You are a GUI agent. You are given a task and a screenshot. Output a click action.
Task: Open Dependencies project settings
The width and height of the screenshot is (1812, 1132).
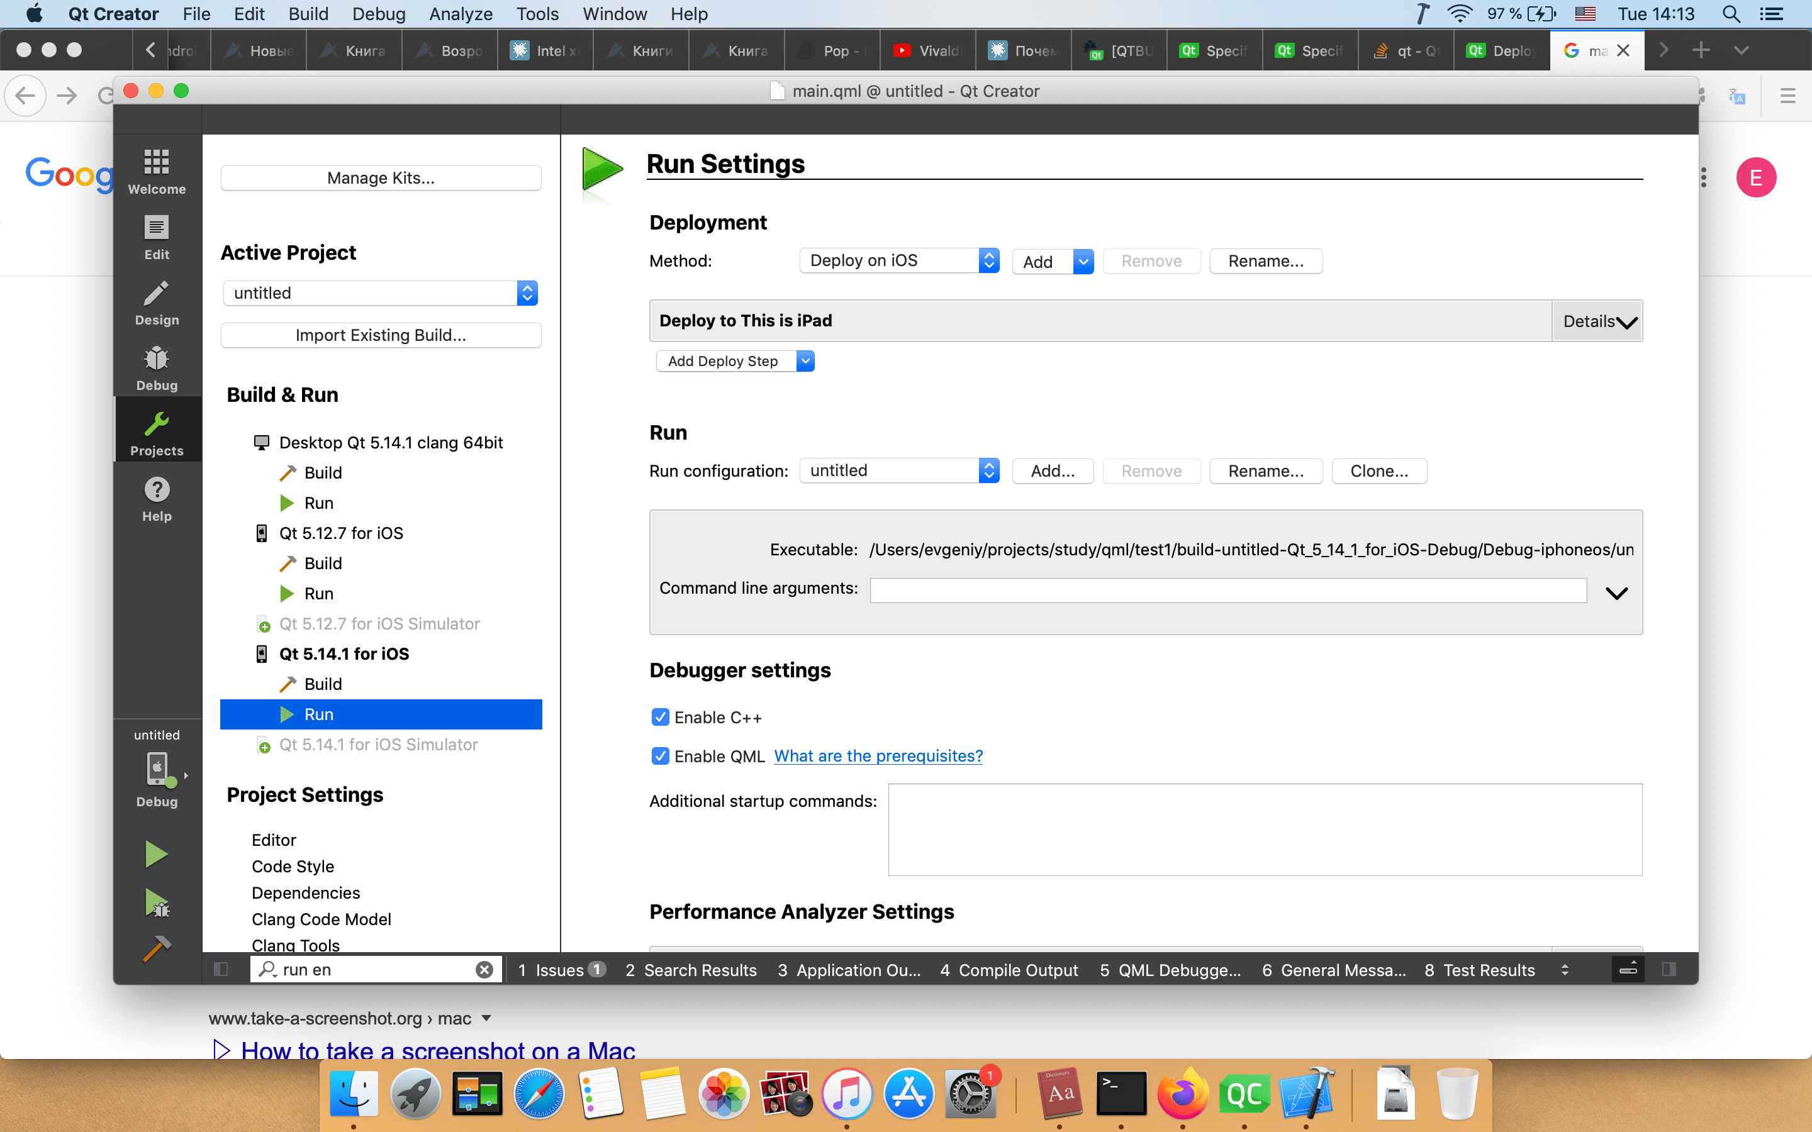point(306,892)
